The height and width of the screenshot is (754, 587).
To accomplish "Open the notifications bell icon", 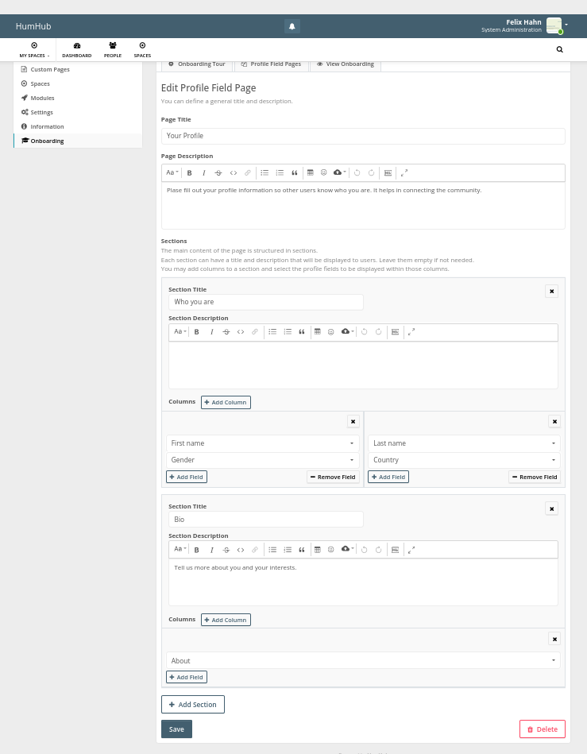I will point(292,26).
